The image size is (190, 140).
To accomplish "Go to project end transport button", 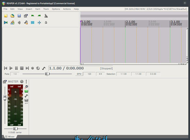I will (x=27, y=68).
